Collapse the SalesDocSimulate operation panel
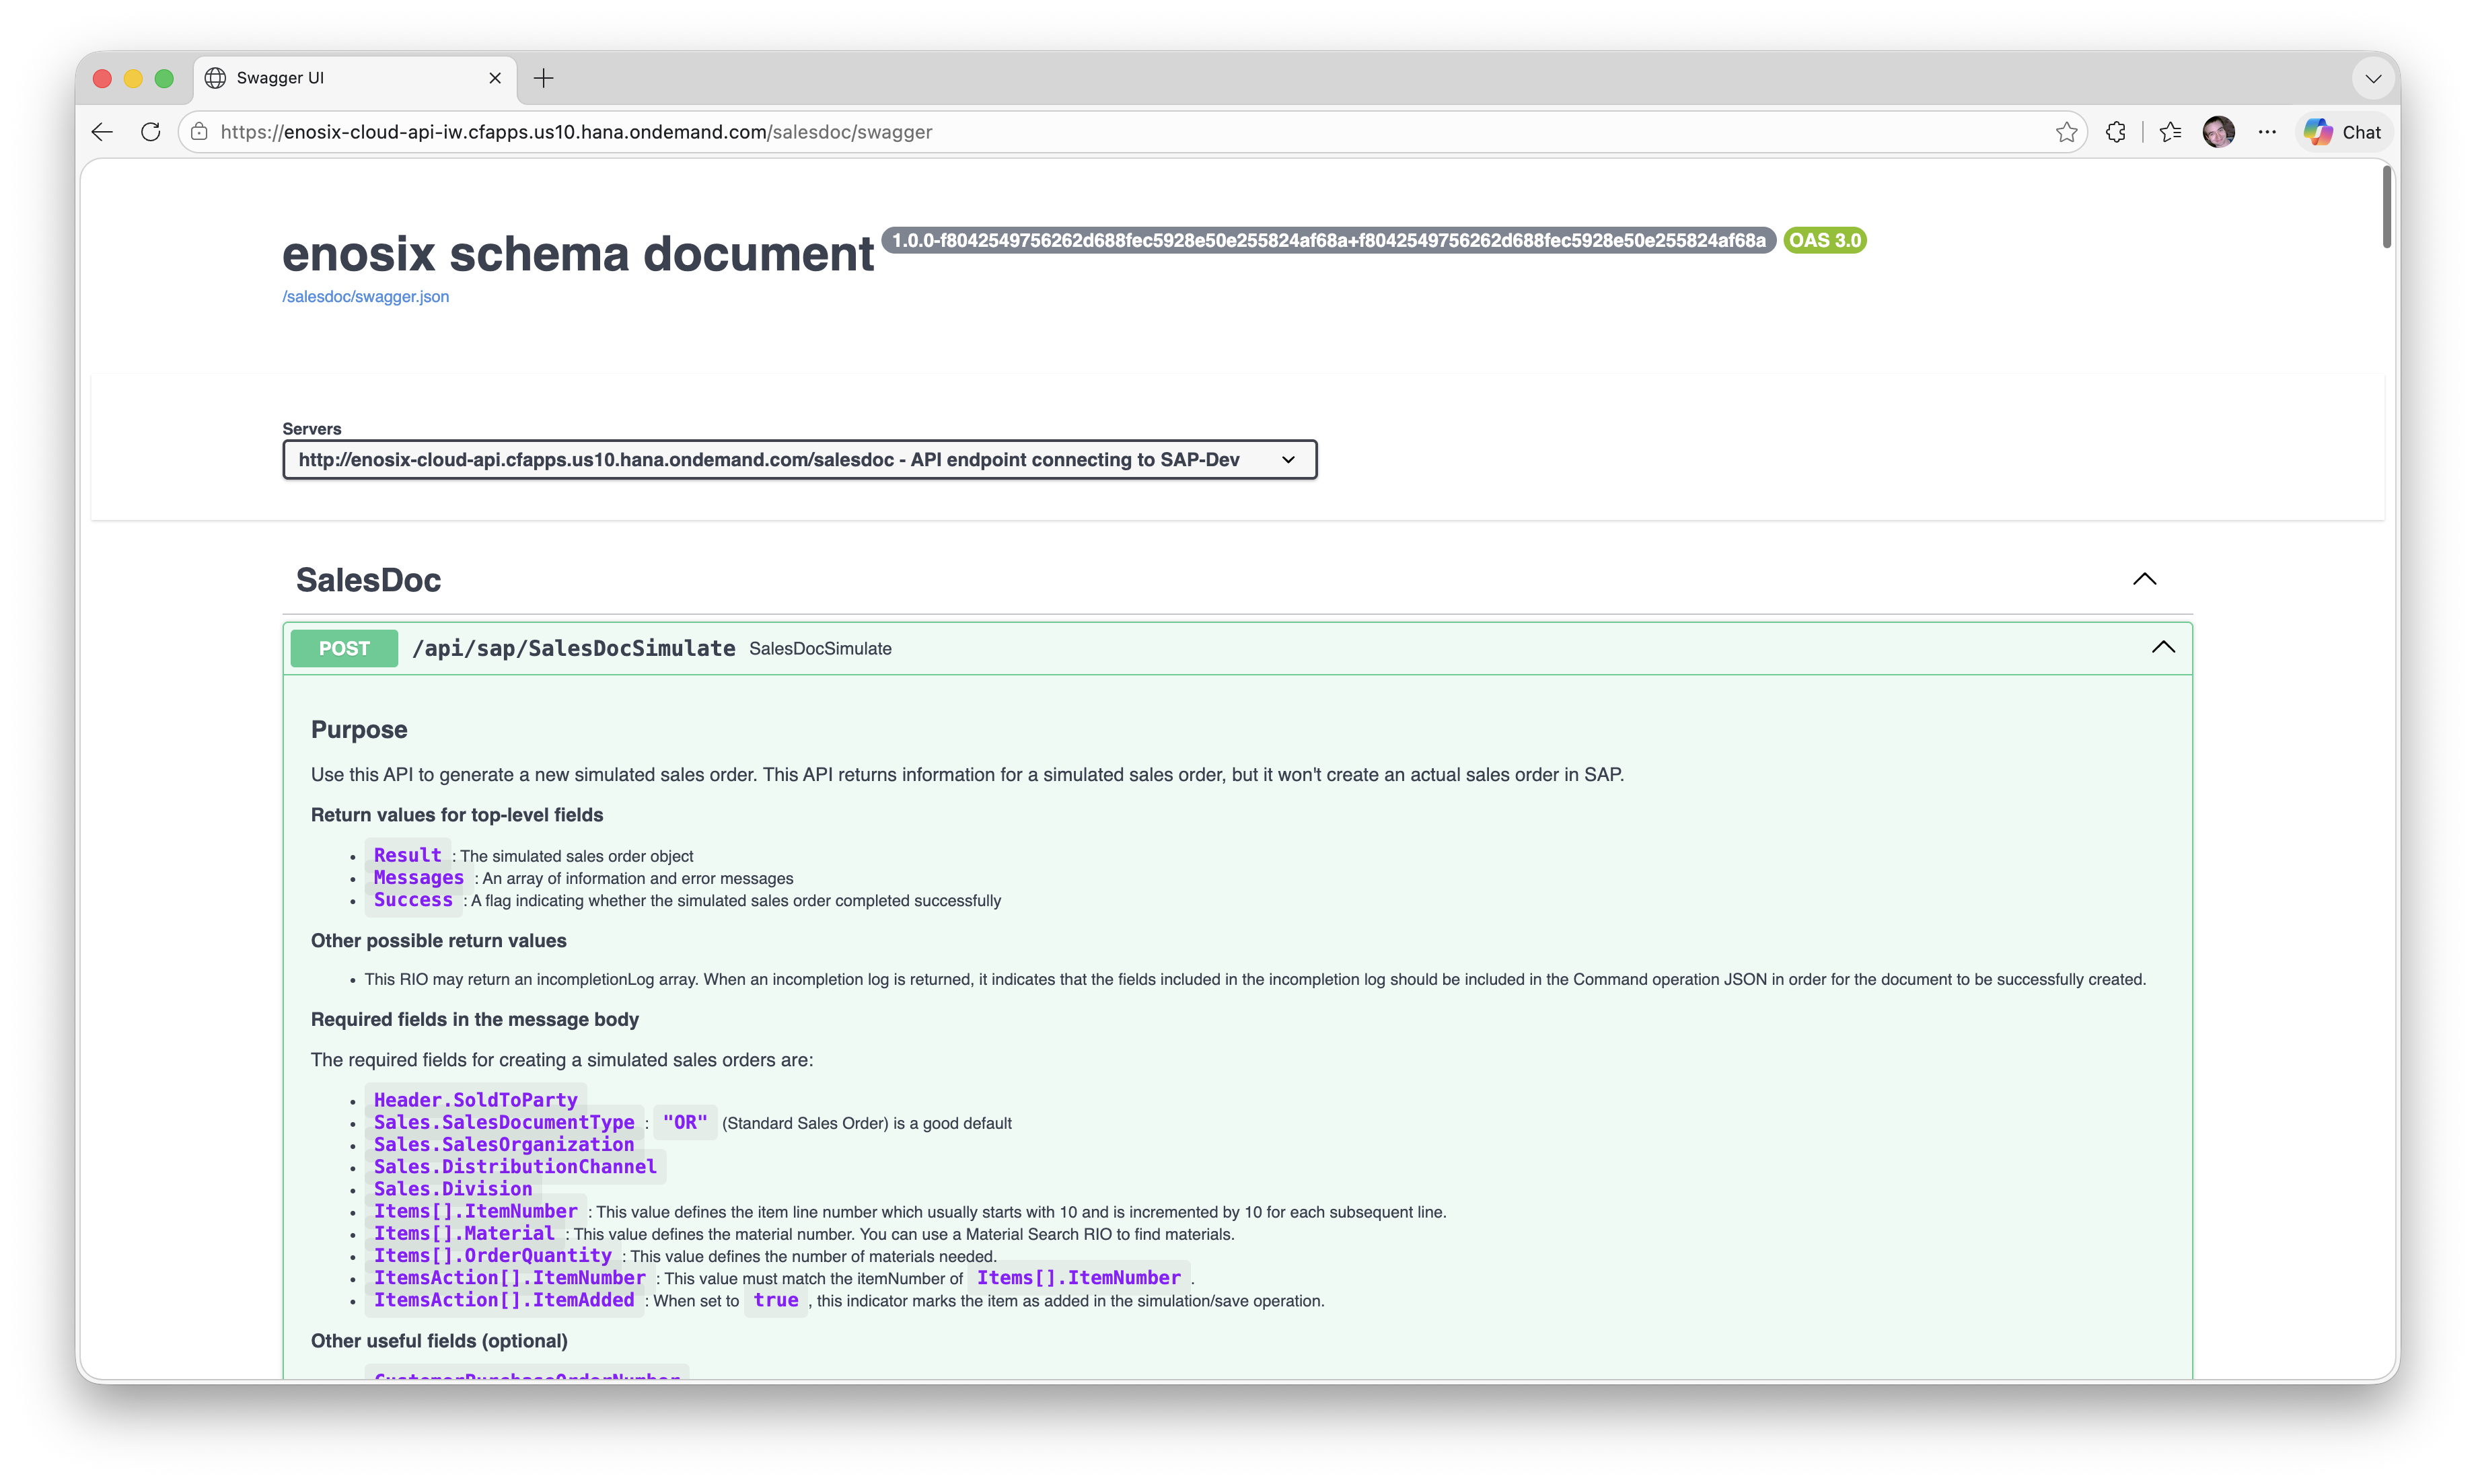This screenshot has width=2476, height=1484. pyautogui.click(x=2163, y=647)
